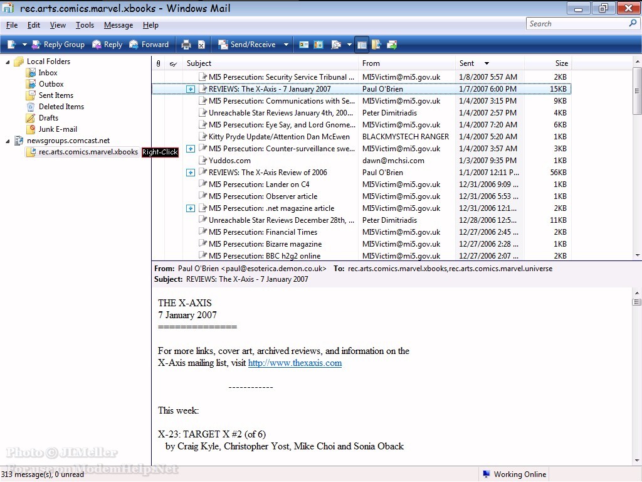Open the Sent Items folder

point(56,95)
